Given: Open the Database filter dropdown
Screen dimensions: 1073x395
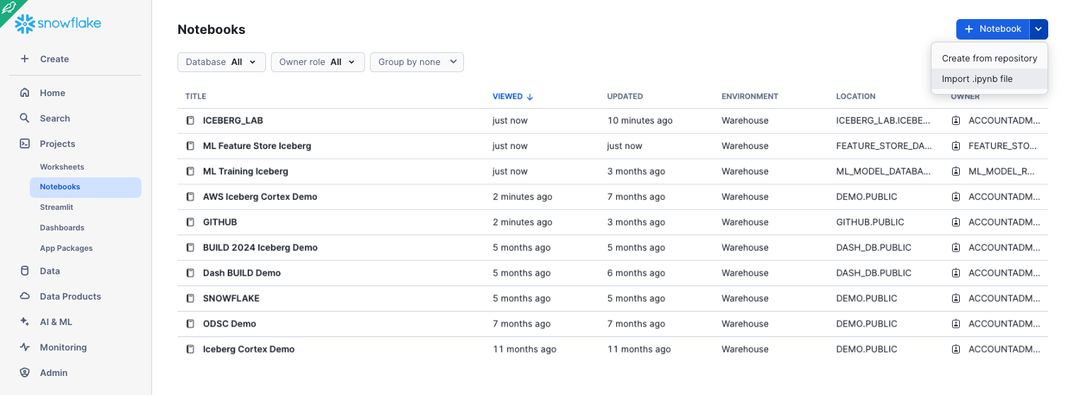Looking at the screenshot, I should click(221, 62).
